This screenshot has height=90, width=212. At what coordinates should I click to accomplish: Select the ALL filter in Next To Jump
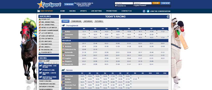41,63
